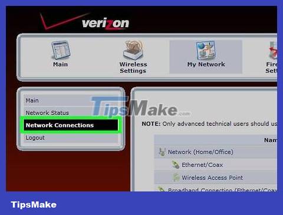The width and height of the screenshot is (283, 215).
Task: Switch to the My Network label
Action: (x=206, y=64)
